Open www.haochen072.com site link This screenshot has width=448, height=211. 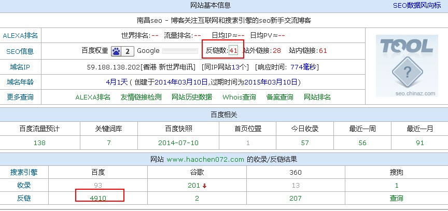[x=205, y=159]
